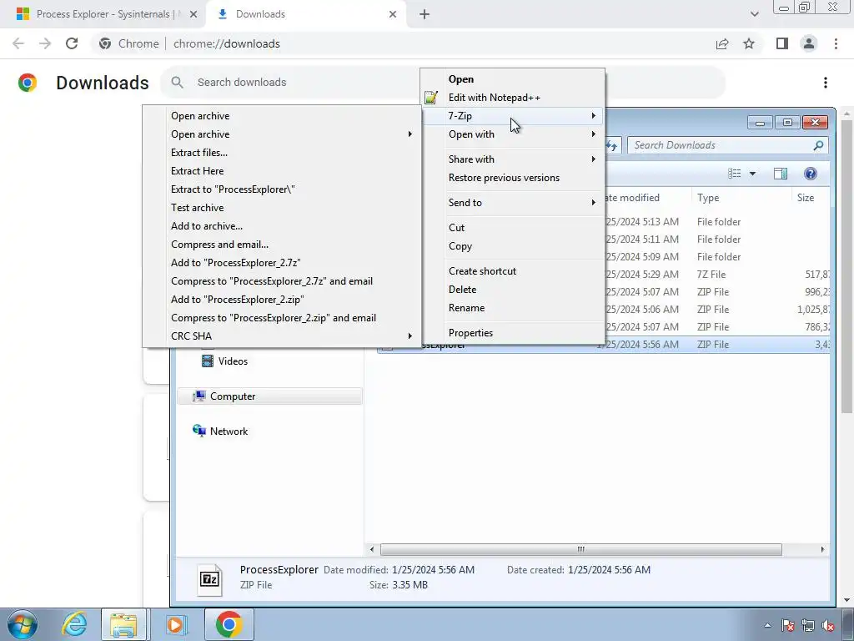Image resolution: width=854 pixels, height=641 pixels.
Task: Show hidden tray icons arrow
Action: 767,625
